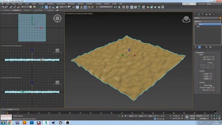Open Create Selection Set dropdown
The image size is (222, 125).
point(106,7)
